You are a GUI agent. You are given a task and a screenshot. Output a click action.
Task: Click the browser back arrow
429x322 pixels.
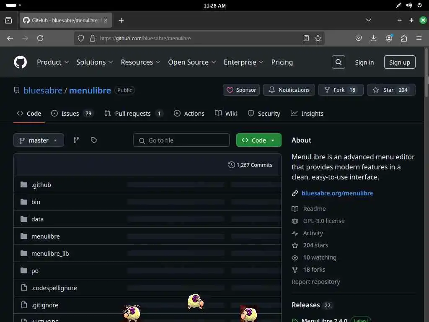(x=10, y=38)
